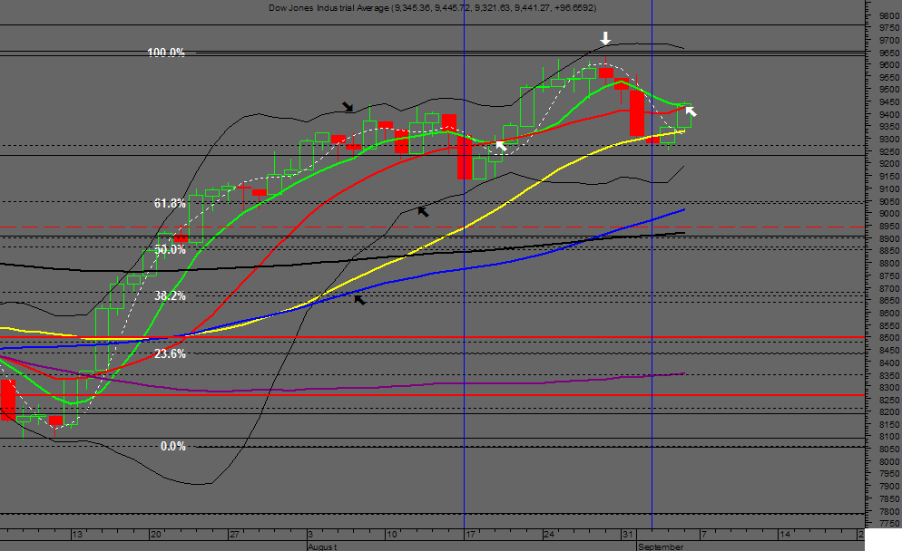Click the 9800 price axis label
This screenshot has width=902, height=551.
pos(890,15)
